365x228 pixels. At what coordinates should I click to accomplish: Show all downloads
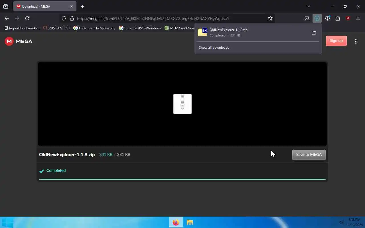pyautogui.click(x=214, y=48)
